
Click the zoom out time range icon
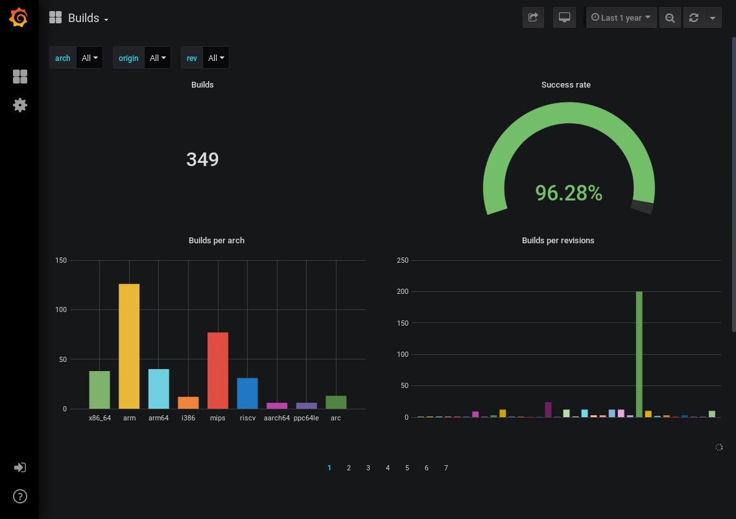pyautogui.click(x=670, y=18)
